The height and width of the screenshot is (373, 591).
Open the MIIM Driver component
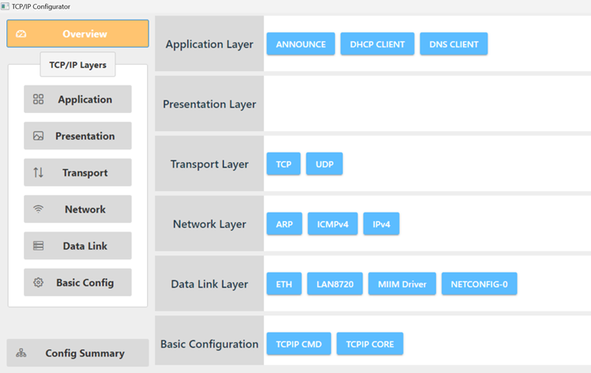pos(402,284)
